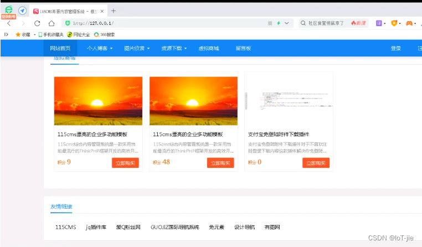The height and width of the screenshot is (247, 422).
Task: Click 立即购买 for 9 points item
Action: coord(125,163)
